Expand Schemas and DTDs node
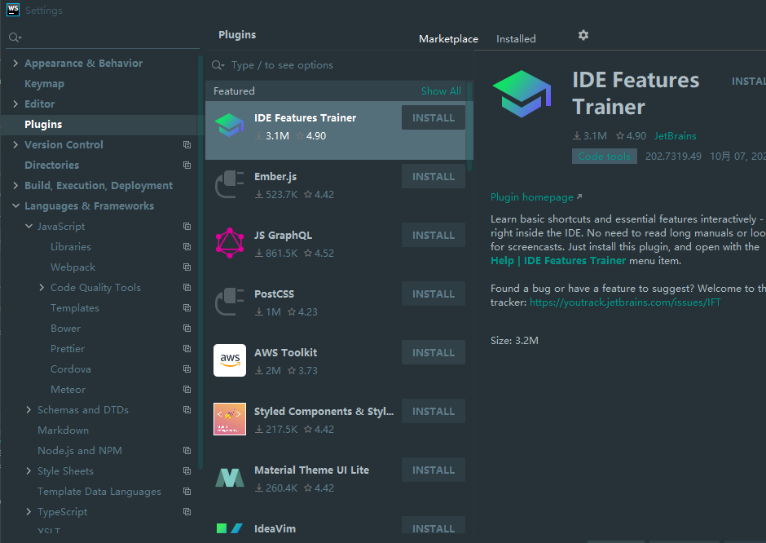 [x=29, y=409]
